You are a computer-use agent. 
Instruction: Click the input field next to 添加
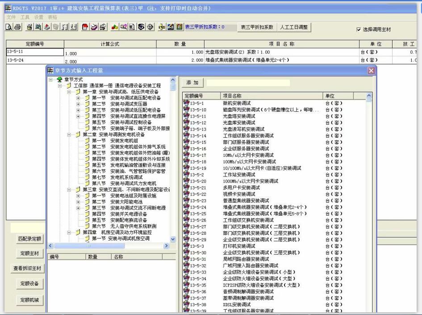(x=248, y=83)
